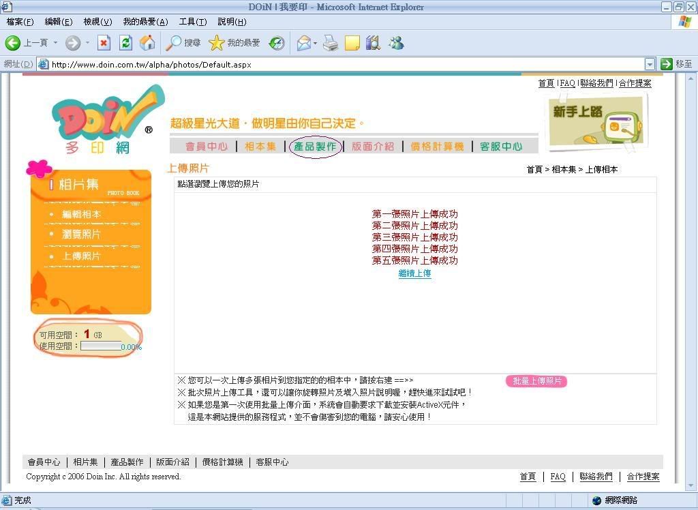Open the History icon in toolbar
698x510 pixels.
point(277,43)
